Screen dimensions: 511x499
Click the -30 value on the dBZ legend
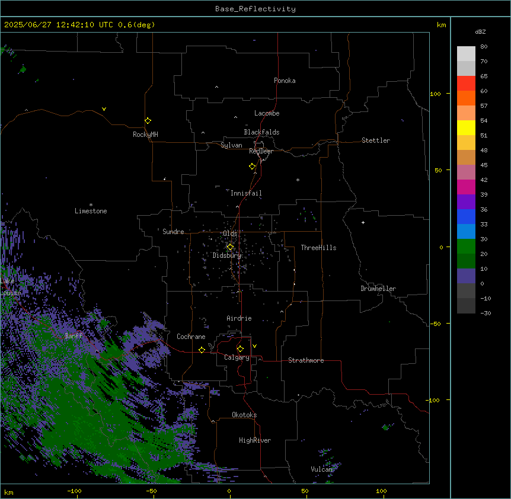click(x=486, y=313)
